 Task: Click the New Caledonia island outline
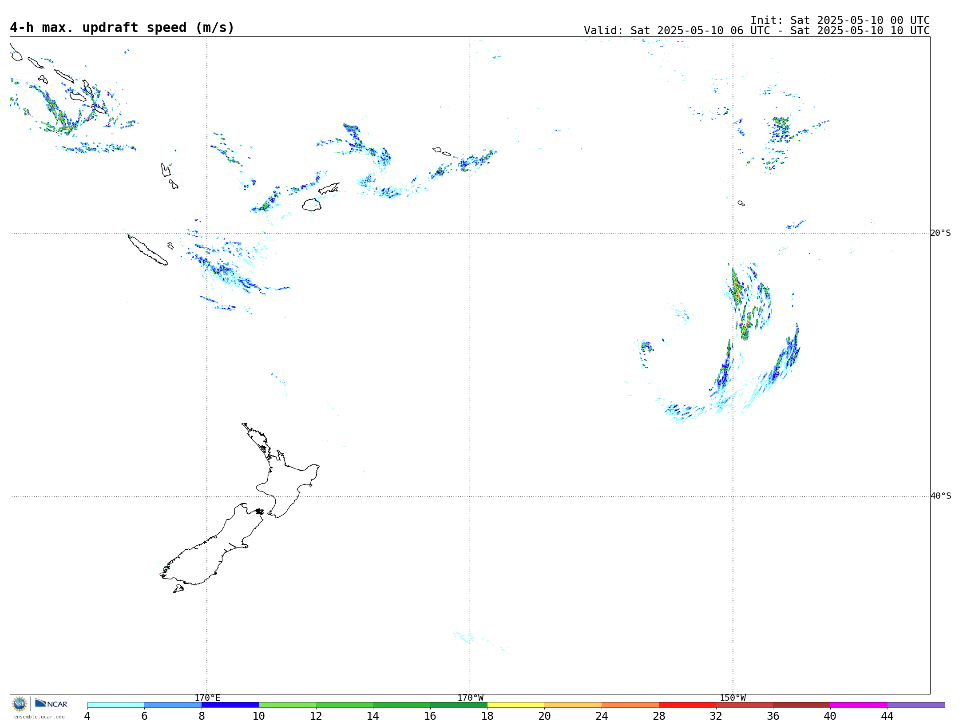coord(147,250)
